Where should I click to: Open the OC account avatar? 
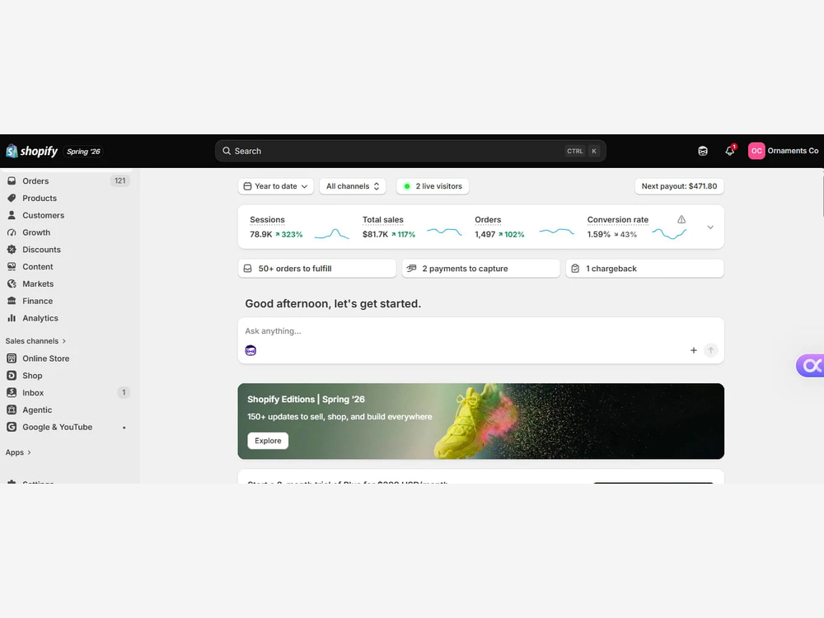[756, 151]
